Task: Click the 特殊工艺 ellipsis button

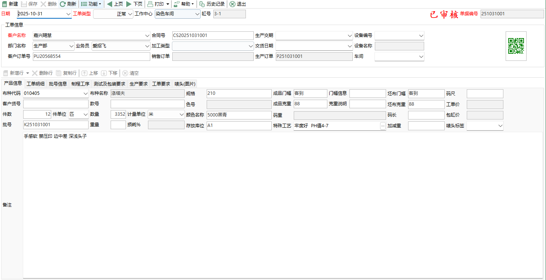Action: 382,126
